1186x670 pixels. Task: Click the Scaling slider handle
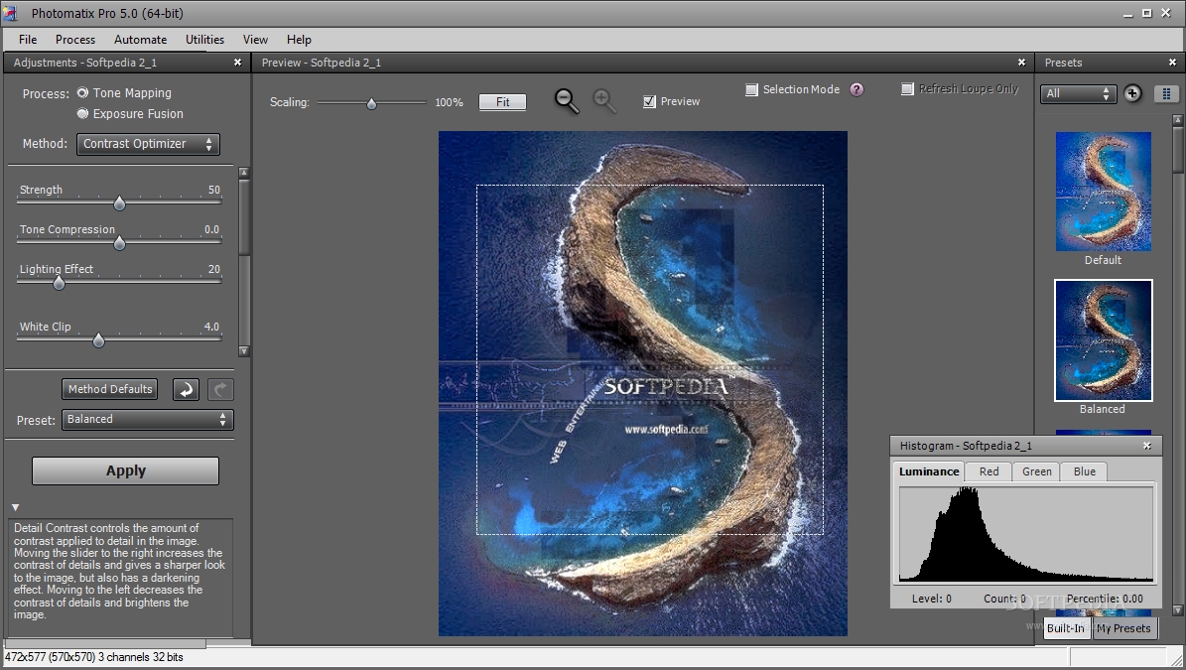371,103
